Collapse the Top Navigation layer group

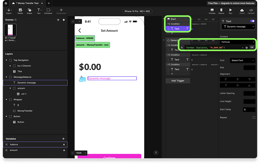pos(6,60)
